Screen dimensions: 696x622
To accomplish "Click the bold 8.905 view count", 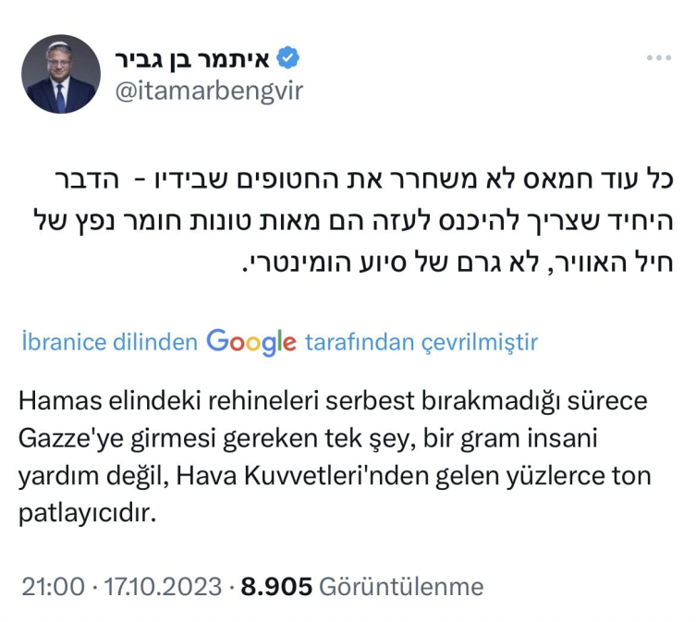I will pos(275,586).
